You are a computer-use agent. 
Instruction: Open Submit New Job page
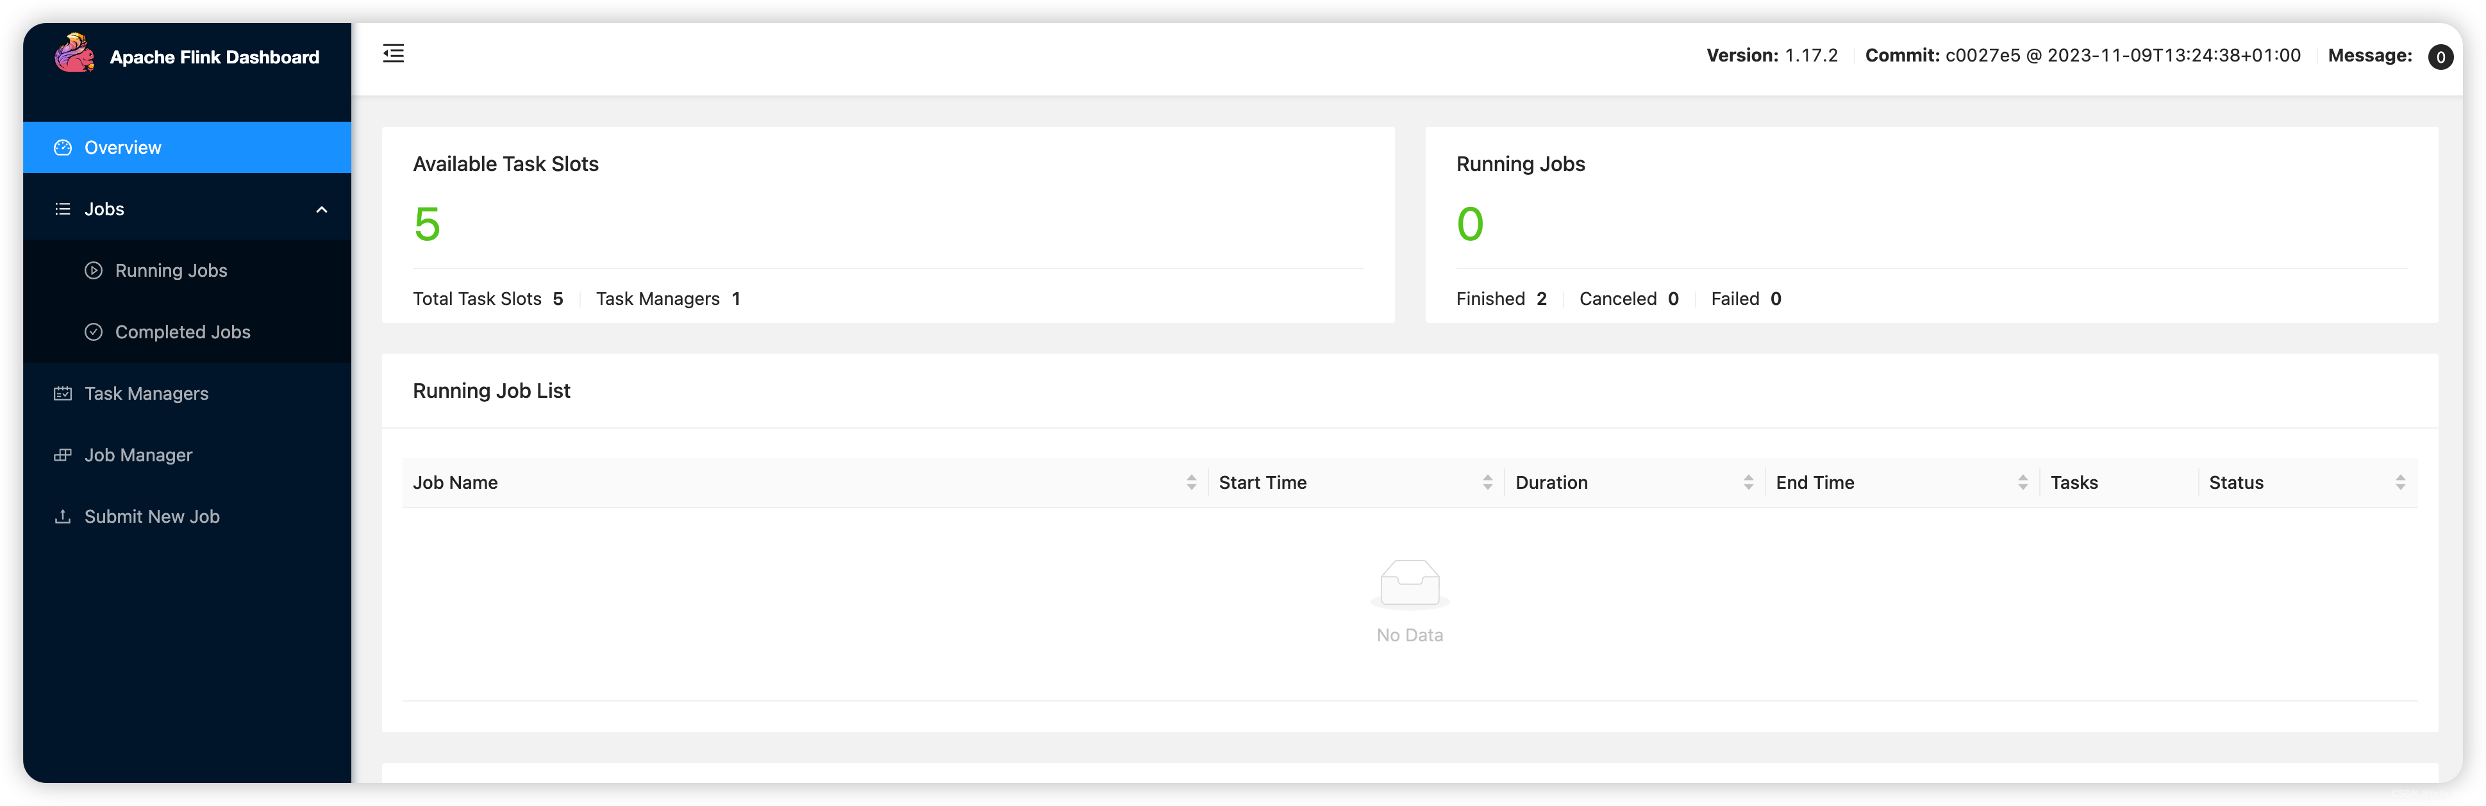151,517
